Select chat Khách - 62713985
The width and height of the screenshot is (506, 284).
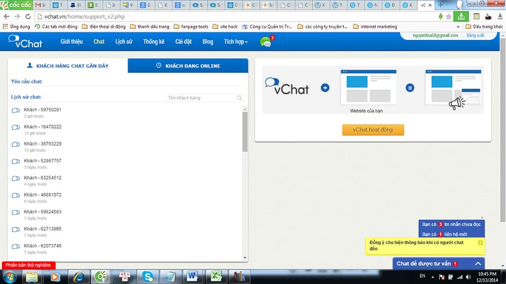click(43, 229)
